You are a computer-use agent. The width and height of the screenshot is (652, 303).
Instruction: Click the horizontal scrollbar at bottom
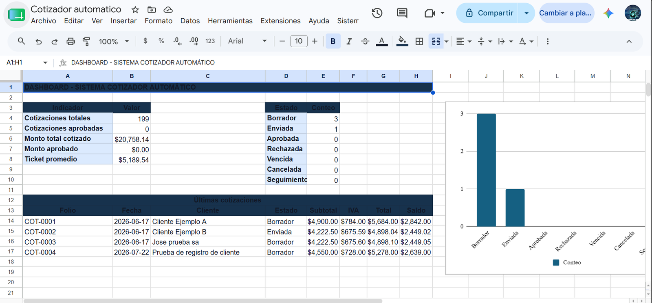(203, 301)
